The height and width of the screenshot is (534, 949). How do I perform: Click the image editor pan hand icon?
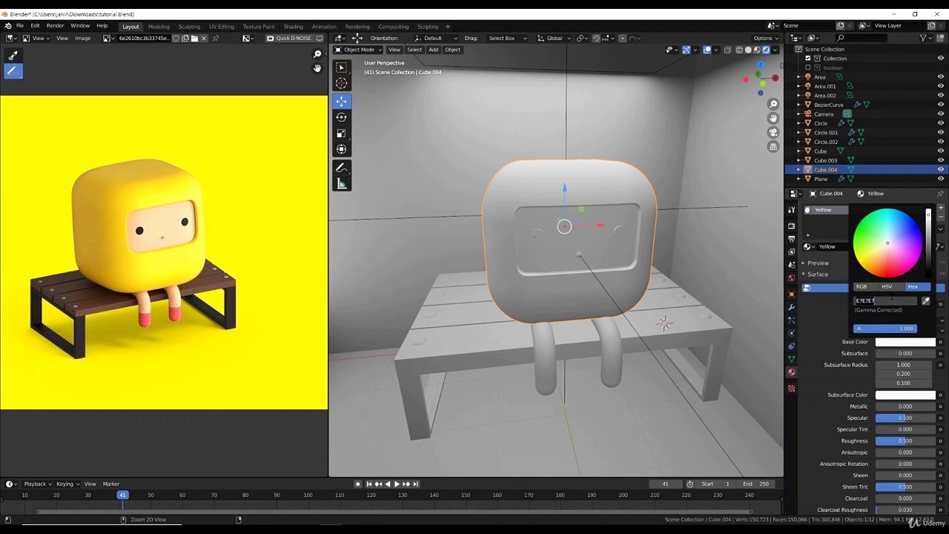(x=317, y=68)
